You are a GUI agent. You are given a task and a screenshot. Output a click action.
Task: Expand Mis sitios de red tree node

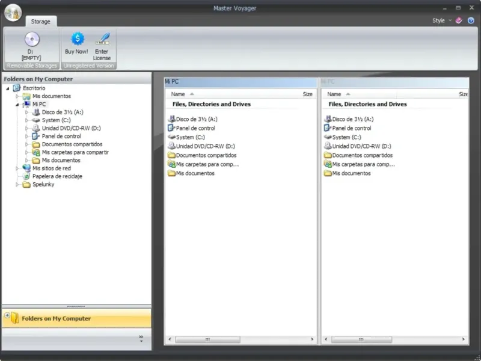[17, 168]
